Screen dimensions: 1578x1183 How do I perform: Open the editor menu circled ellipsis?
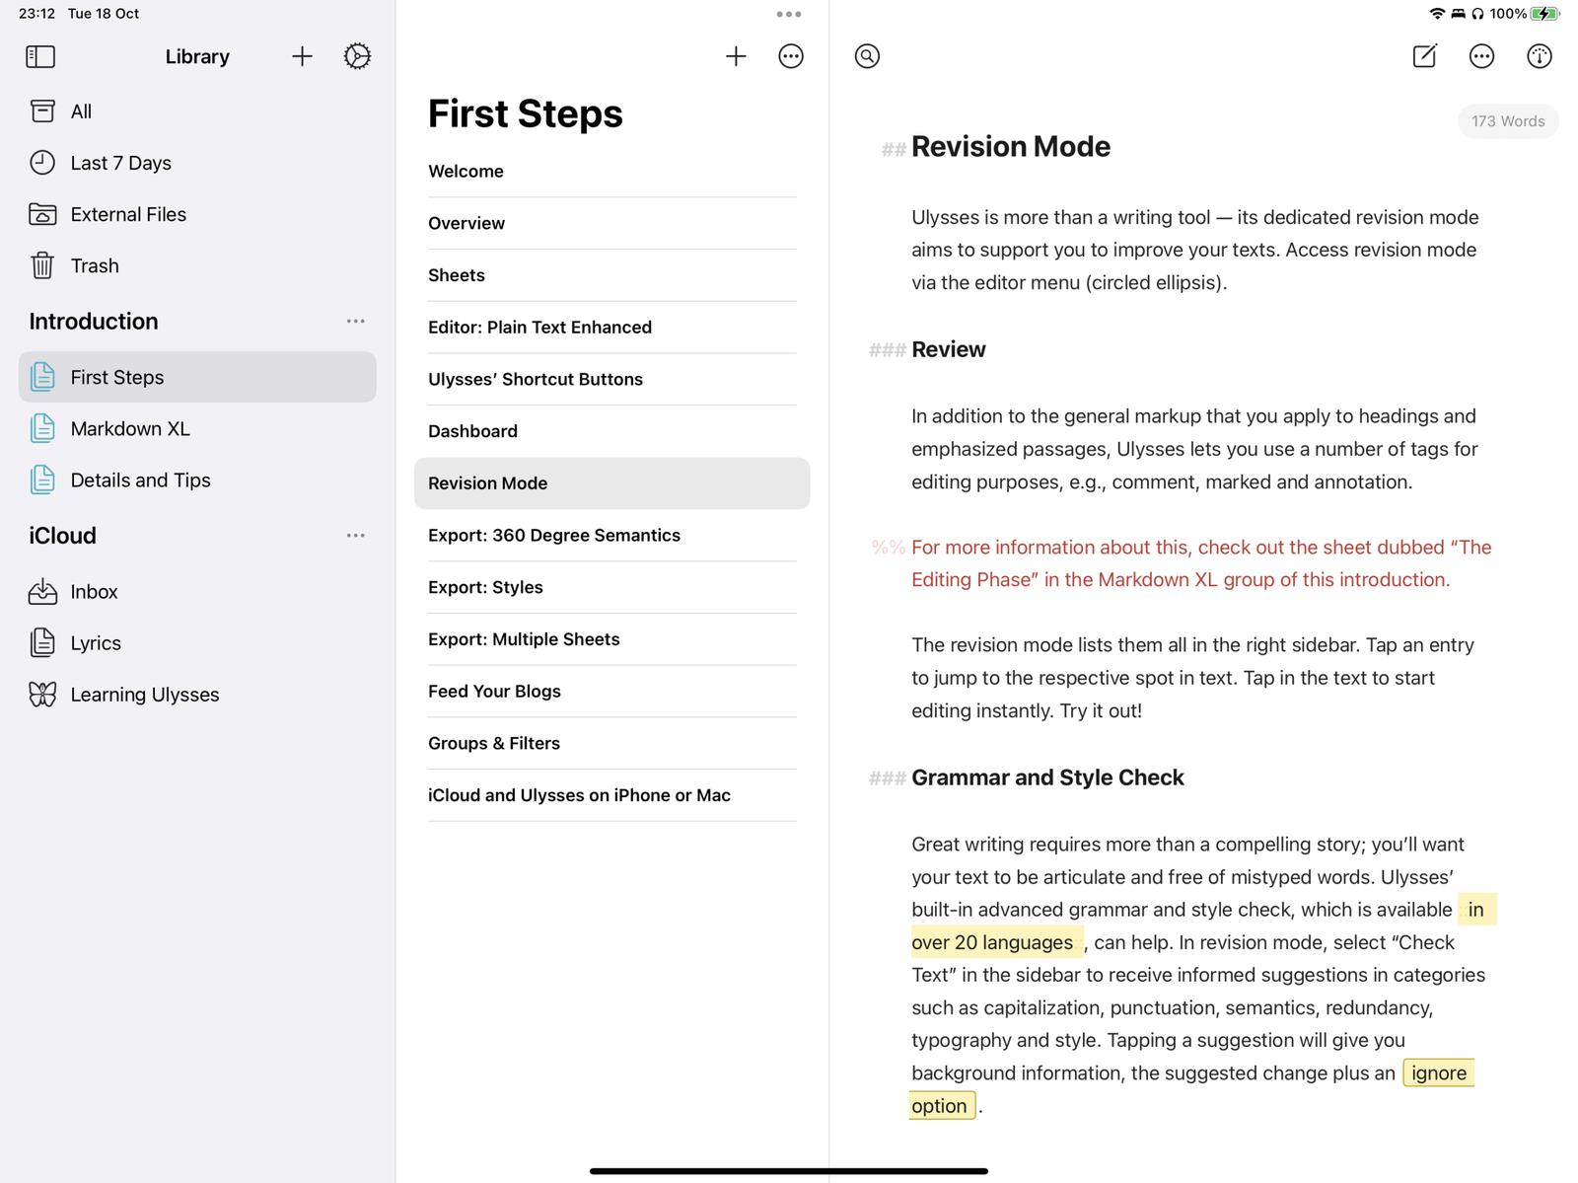[1481, 56]
